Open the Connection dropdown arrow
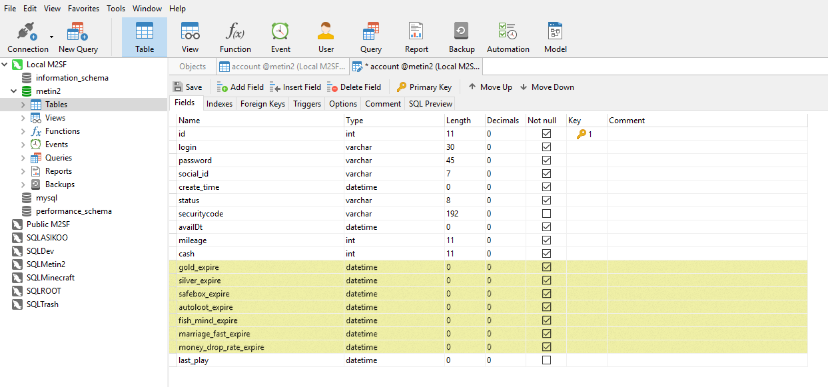The height and width of the screenshot is (387, 828). [x=51, y=37]
